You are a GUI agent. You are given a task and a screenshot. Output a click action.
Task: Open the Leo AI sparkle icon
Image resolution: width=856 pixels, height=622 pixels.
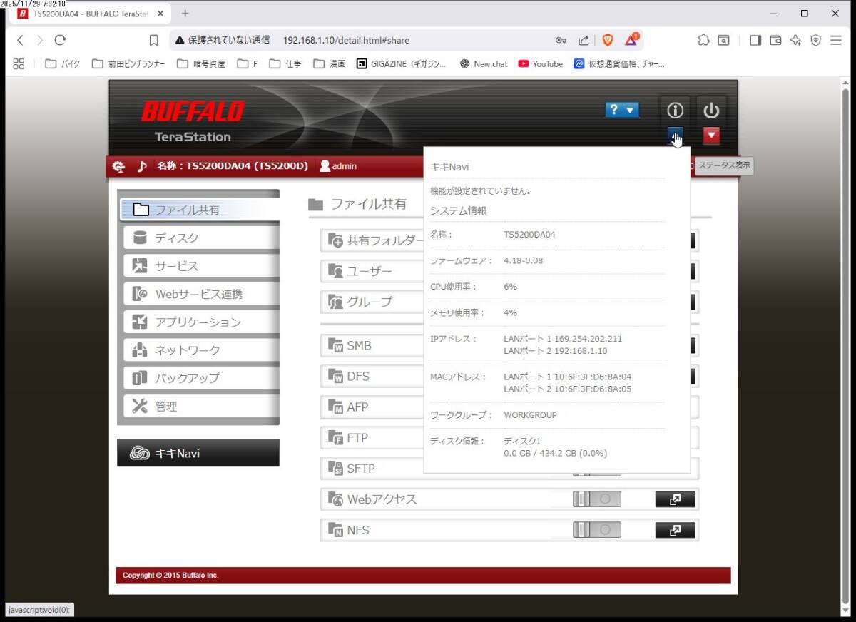pos(796,41)
